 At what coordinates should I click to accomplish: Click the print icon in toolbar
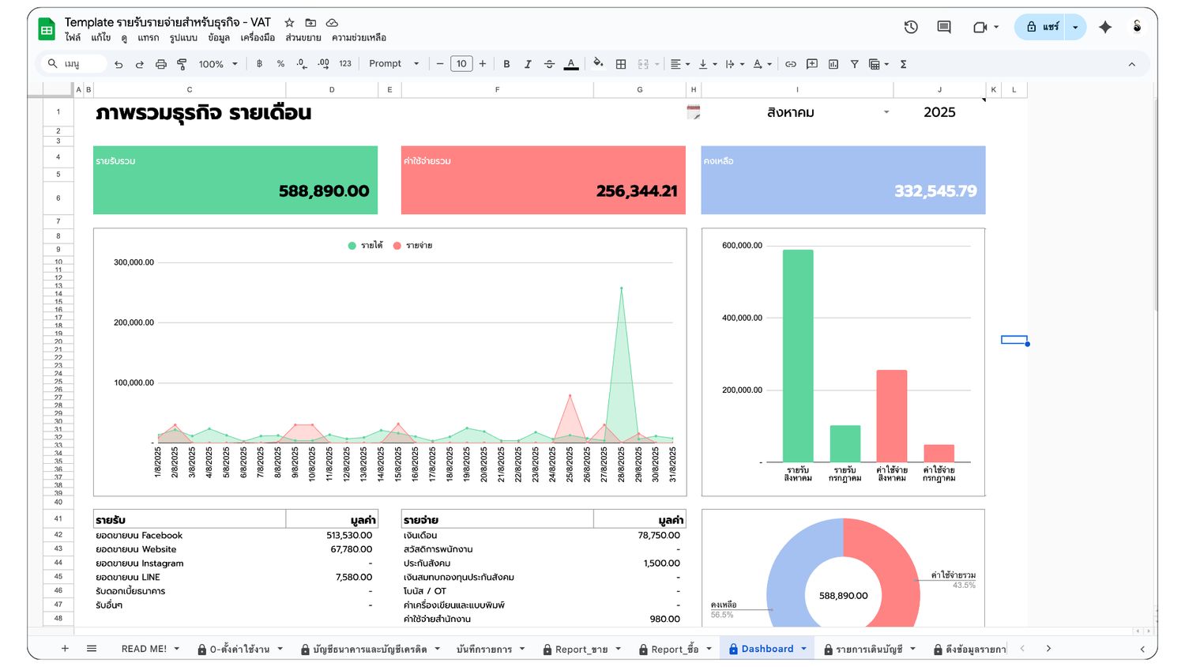coord(161,64)
